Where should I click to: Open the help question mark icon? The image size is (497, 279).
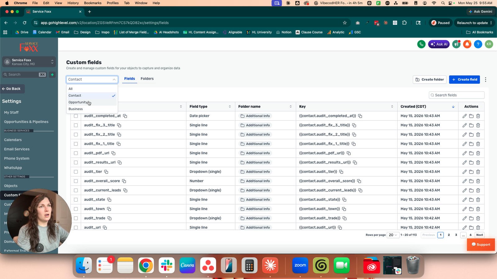[478, 44]
